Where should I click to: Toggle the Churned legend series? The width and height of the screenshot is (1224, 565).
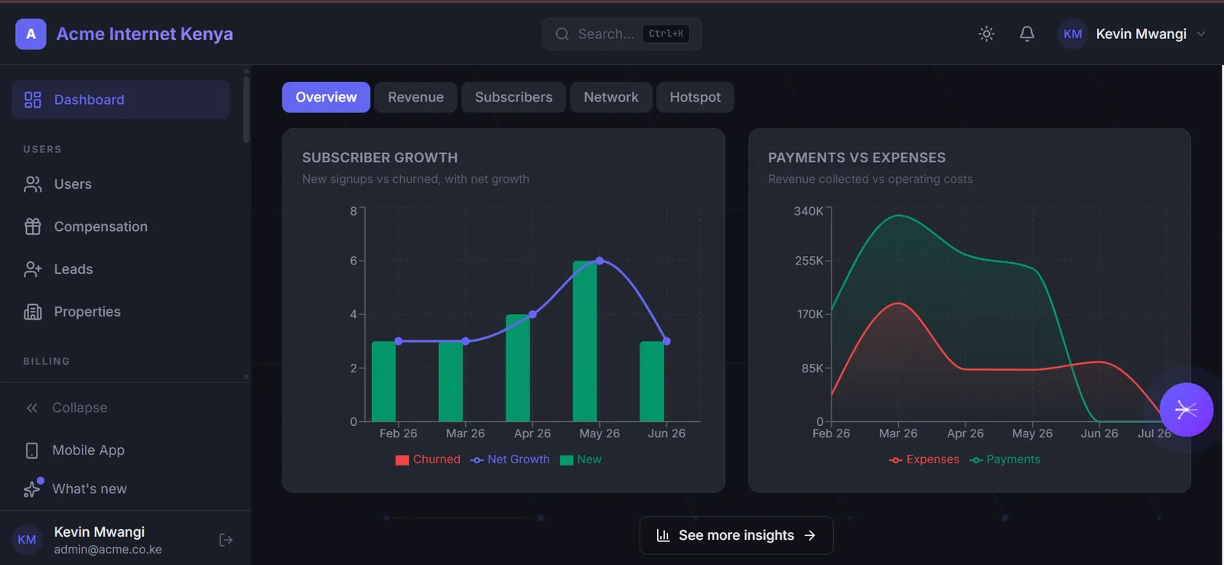pyautogui.click(x=428, y=459)
